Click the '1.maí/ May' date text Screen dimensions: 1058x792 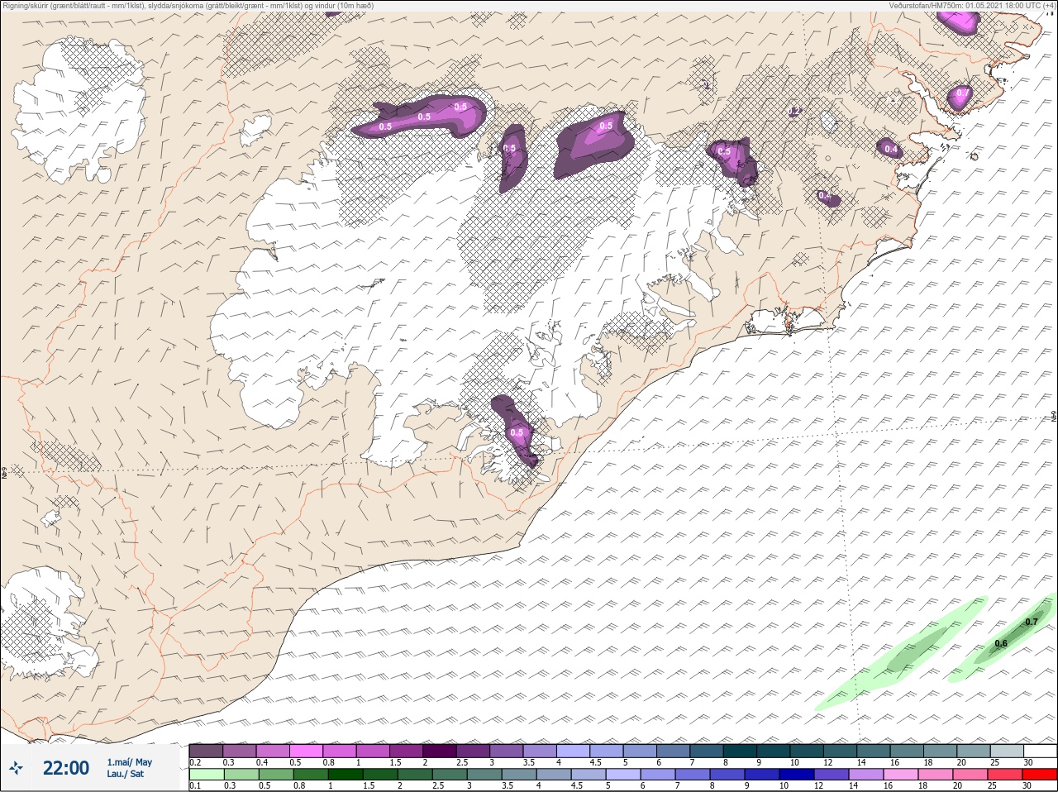(129, 762)
